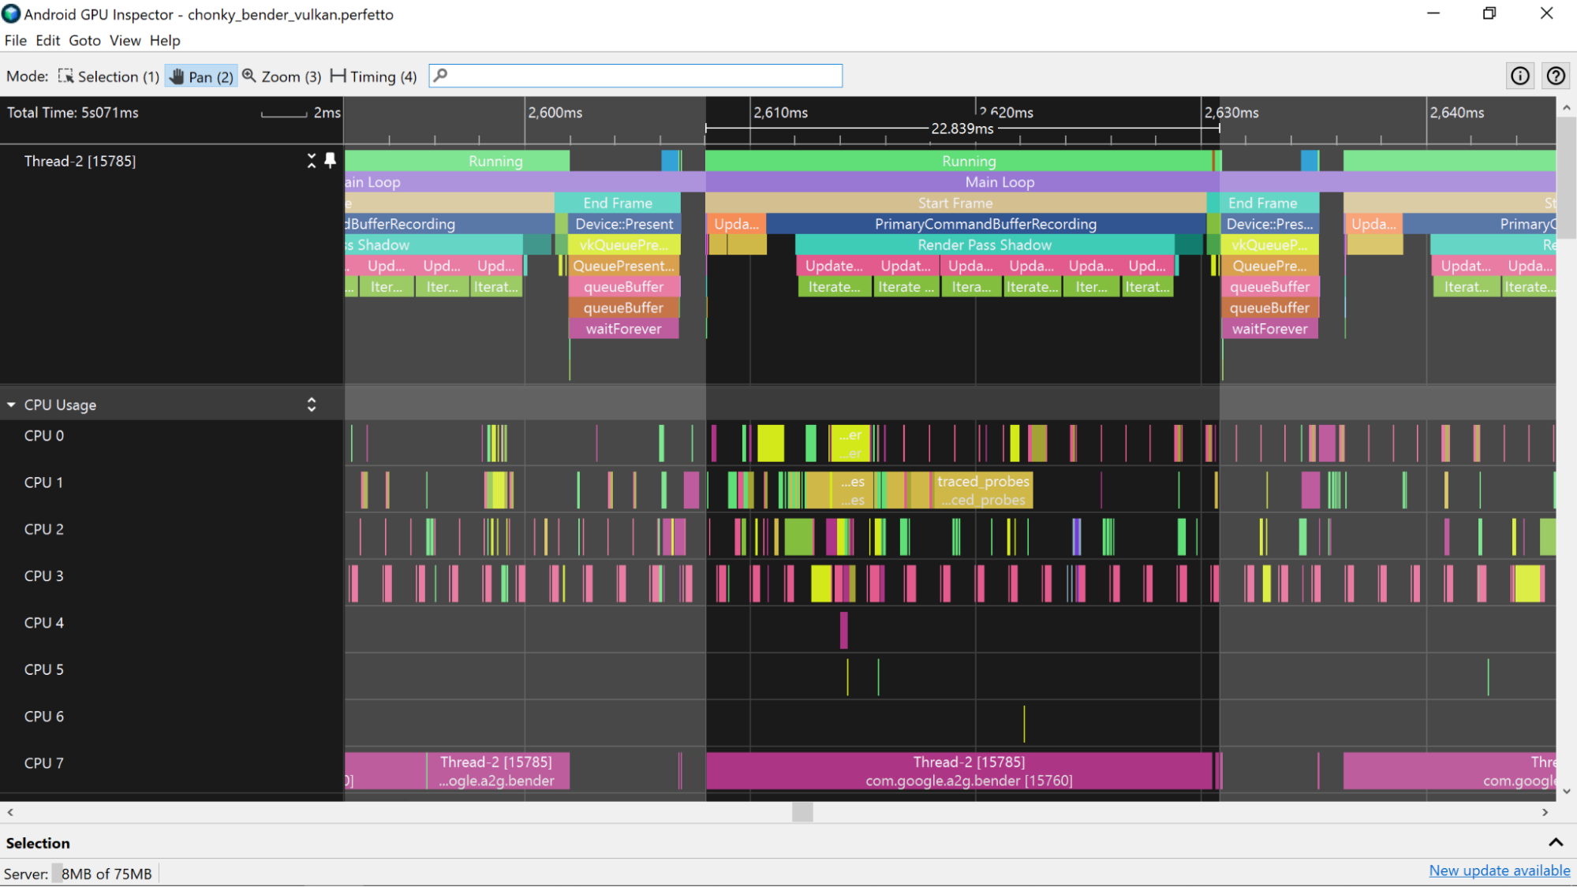This screenshot has height=887, width=1577.
Task: Enable Timing mode (4)
Action: [375, 76]
